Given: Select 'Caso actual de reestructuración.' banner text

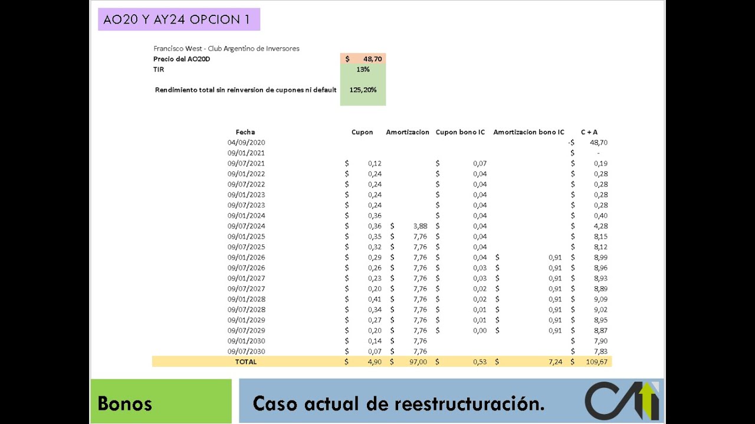Looking at the screenshot, I should 398,403.
